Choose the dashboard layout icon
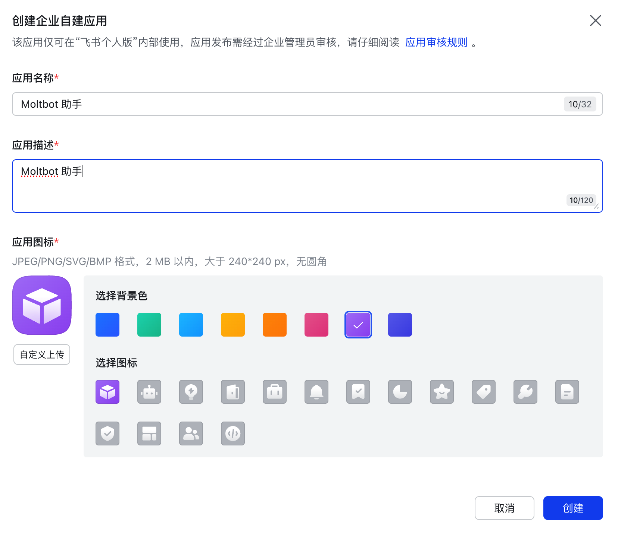The width and height of the screenshot is (618, 536). click(x=149, y=433)
